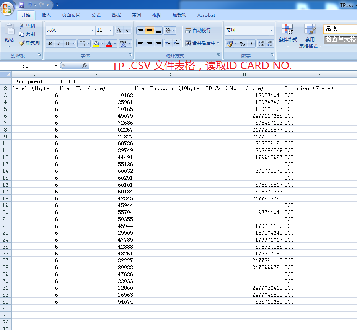357x330 pixels.
Task: Click the Increase Font Size icon
Action: (x=119, y=30)
